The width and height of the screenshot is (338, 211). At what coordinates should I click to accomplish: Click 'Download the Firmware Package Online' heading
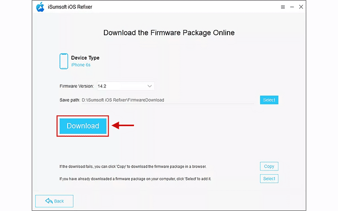click(169, 33)
